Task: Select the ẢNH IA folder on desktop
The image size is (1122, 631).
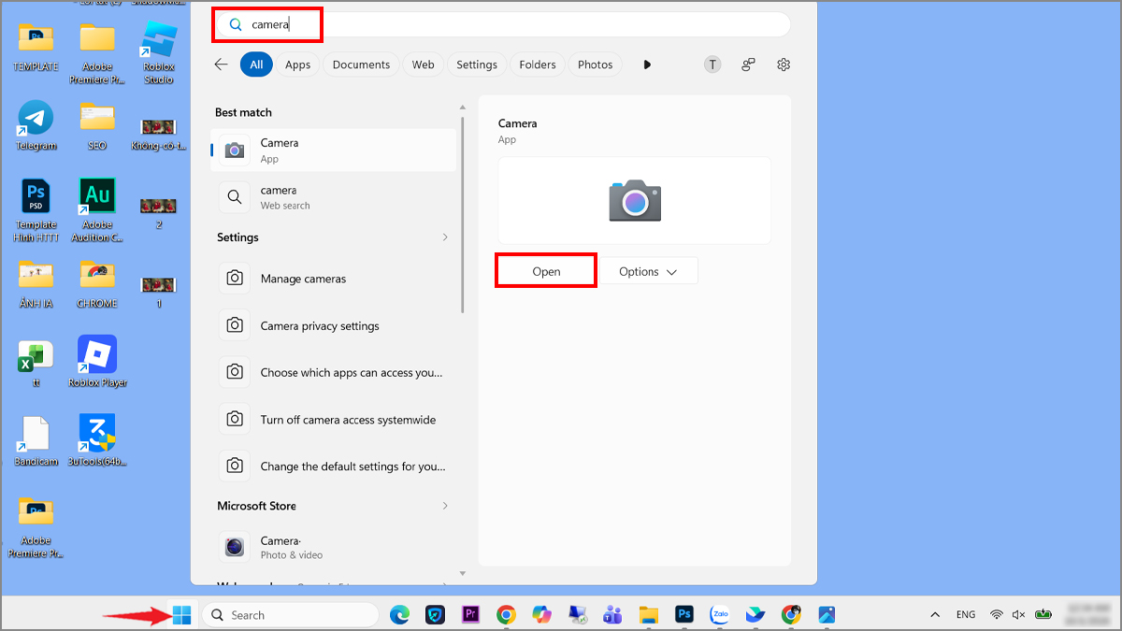Action: 36,283
